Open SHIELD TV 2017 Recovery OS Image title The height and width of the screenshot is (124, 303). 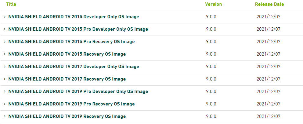tap(67, 79)
